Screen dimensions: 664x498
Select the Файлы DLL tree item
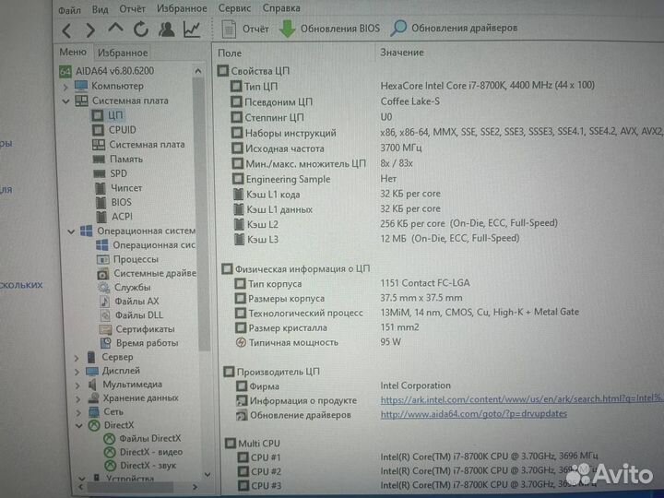131,315
